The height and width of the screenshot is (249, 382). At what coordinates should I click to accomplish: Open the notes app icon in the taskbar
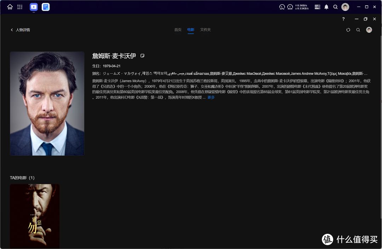tap(46, 7)
